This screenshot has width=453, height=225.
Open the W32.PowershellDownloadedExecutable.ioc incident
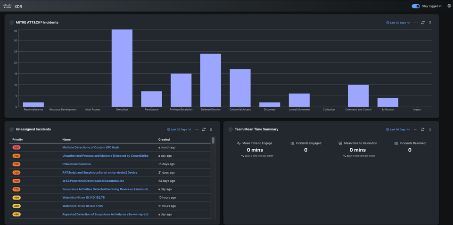93,181
